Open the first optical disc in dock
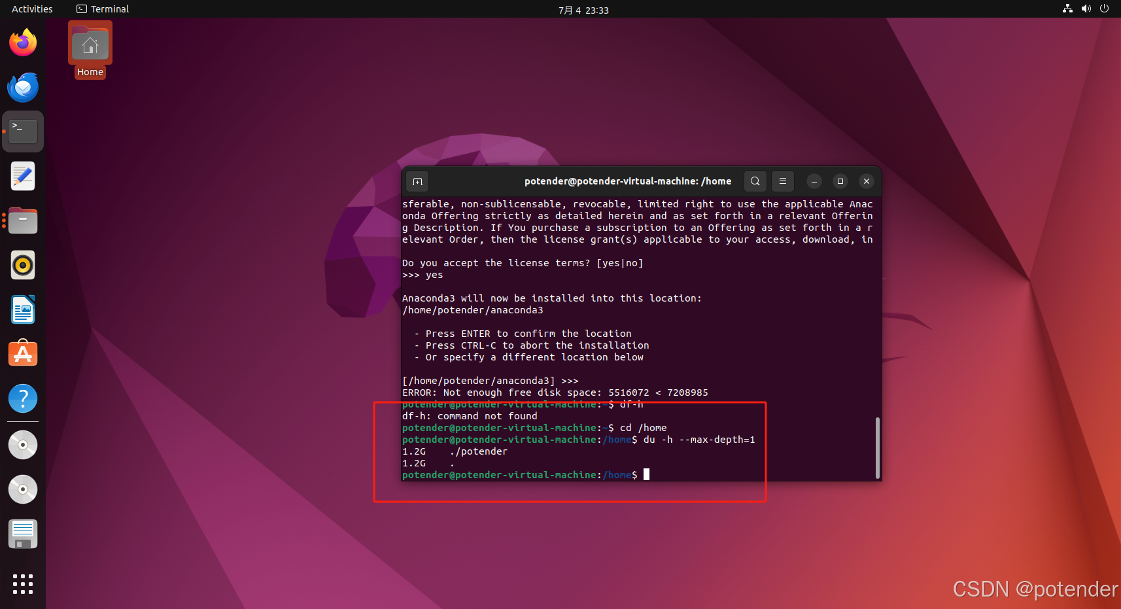This screenshot has height=609, width=1121. click(23, 445)
